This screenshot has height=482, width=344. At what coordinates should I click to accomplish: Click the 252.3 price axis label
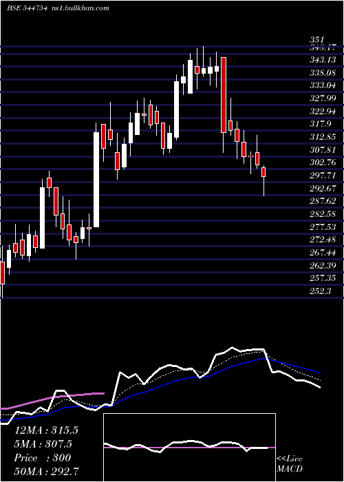[x=321, y=291]
